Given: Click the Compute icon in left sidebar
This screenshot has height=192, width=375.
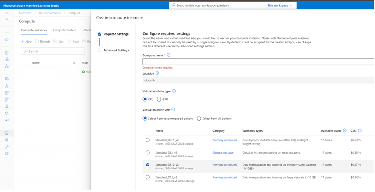Looking at the screenshot, I should coord(7,133).
